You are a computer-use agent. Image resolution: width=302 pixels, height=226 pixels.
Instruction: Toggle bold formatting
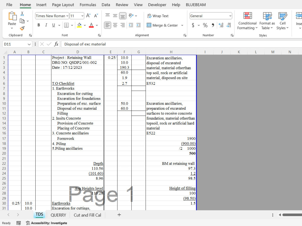[x=39, y=25]
